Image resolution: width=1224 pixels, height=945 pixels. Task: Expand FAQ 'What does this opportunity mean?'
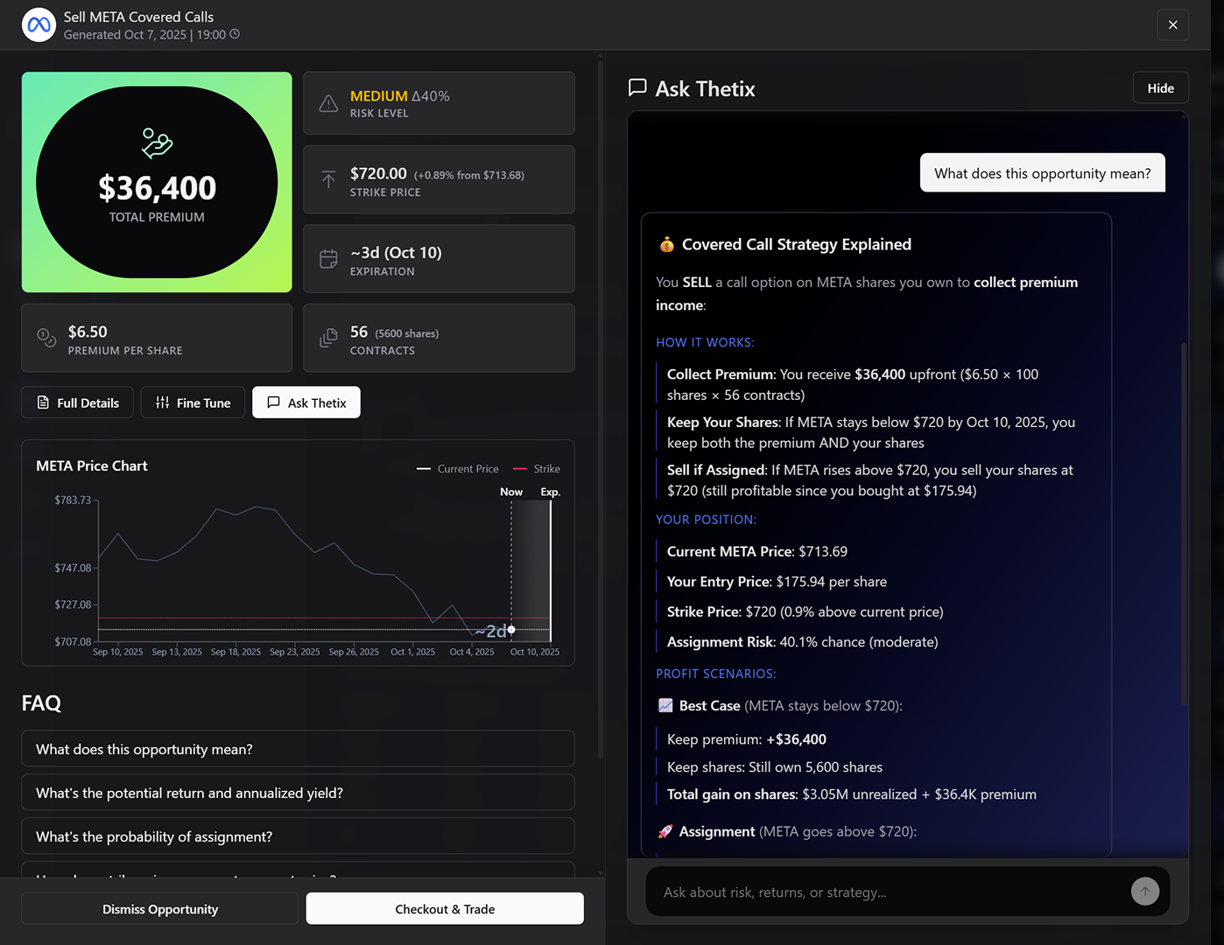[x=298, y=749]
